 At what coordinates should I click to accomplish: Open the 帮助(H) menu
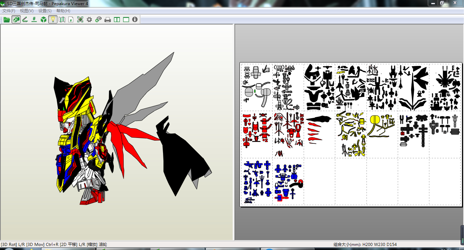[64, 11]
